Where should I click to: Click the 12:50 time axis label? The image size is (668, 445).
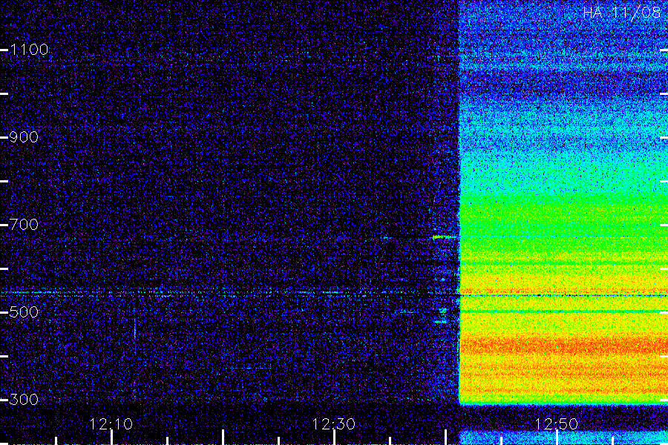point(557,424)
